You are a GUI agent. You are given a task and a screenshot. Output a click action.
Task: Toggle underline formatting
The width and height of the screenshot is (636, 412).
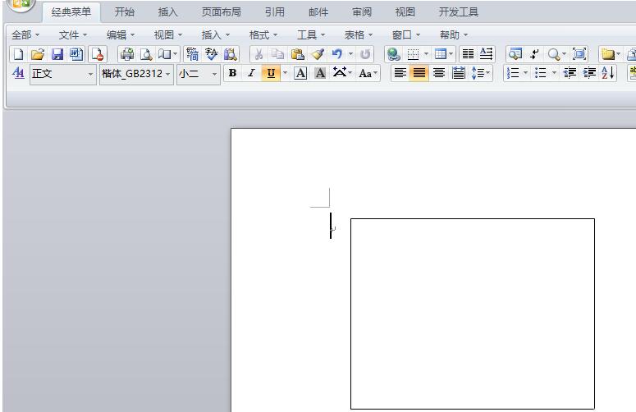click(271, 73)
